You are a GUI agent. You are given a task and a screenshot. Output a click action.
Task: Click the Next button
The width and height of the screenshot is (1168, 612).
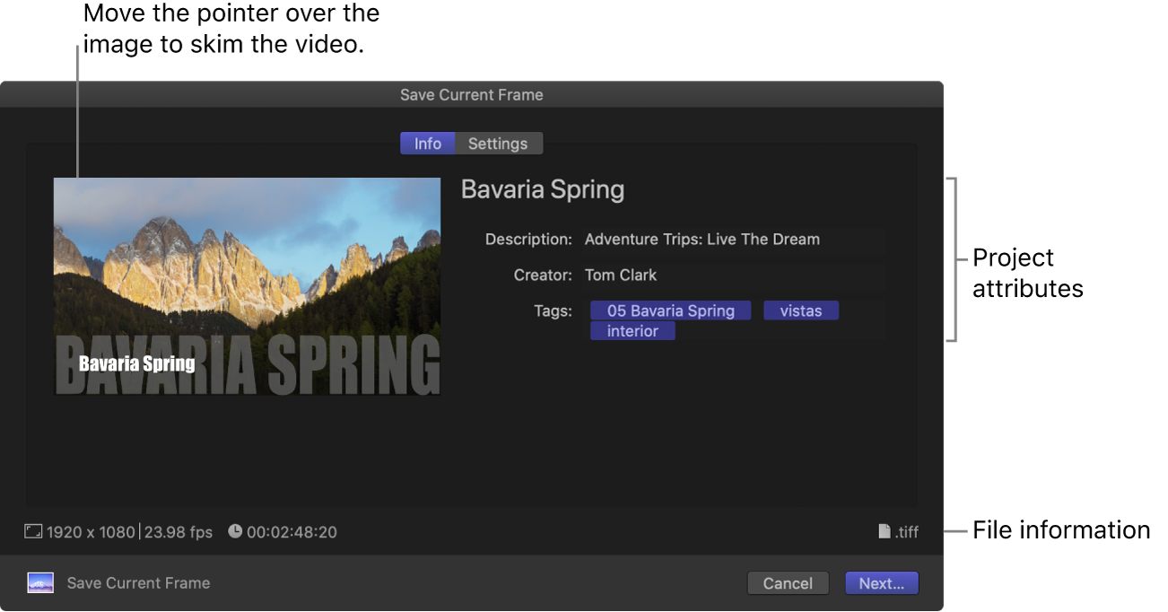click(x=881, y=582)
